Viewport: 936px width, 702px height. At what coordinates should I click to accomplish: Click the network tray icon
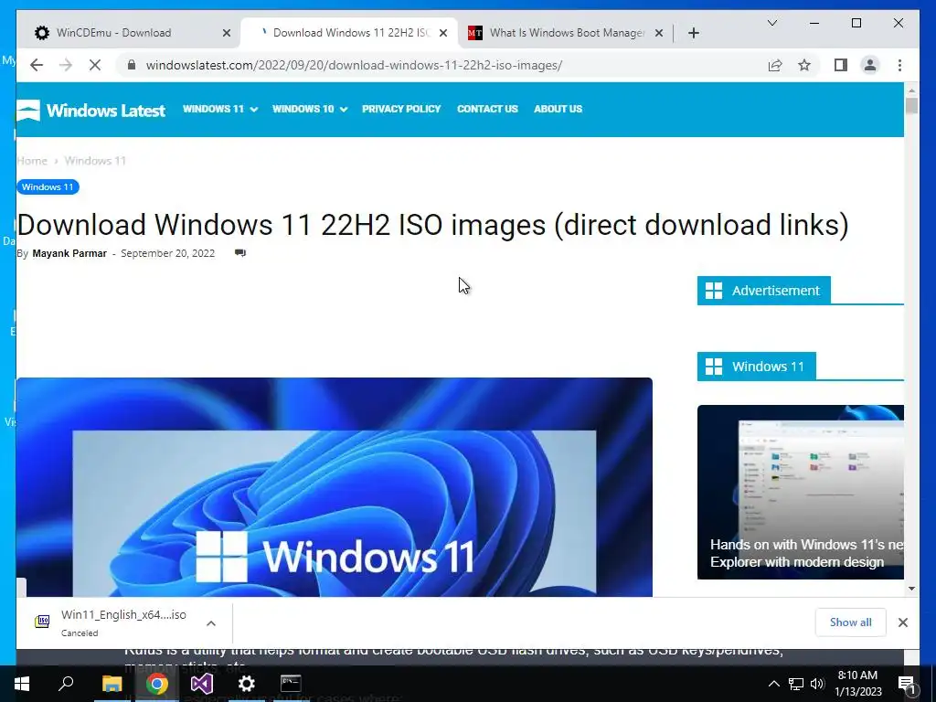coord(796,684)
